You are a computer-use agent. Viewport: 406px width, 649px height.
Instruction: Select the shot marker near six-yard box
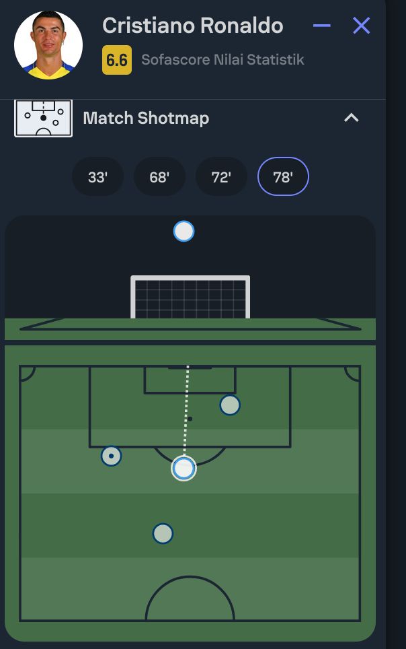tap(230, 405)
